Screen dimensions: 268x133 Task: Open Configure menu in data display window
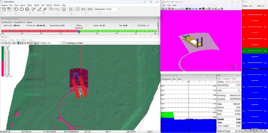click(x=226, y=79)
